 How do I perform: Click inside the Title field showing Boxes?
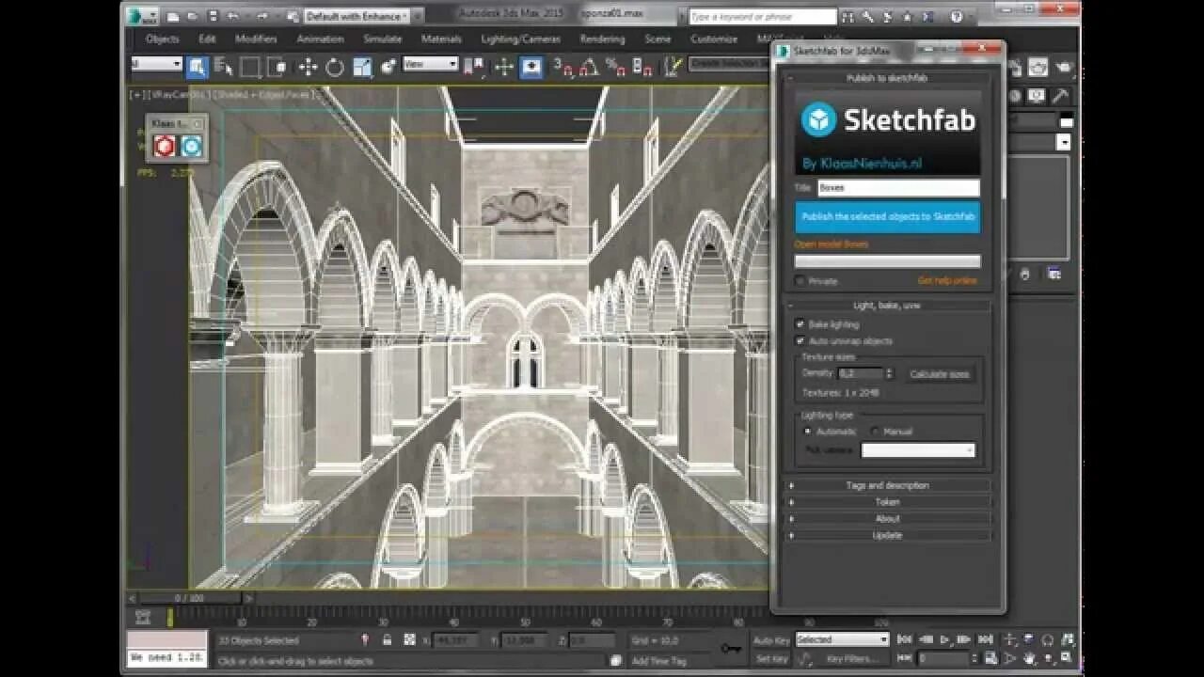pyautogui.click(x=895, y=188)
